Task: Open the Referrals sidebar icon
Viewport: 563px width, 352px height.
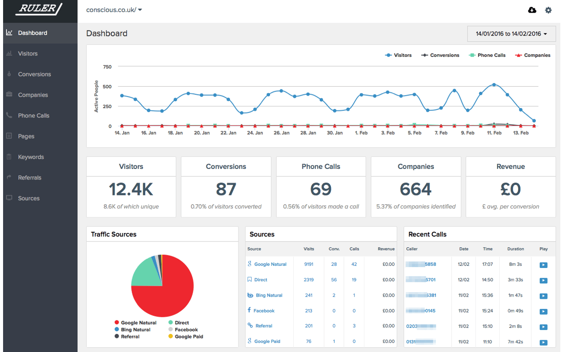Action: (9, 177)
